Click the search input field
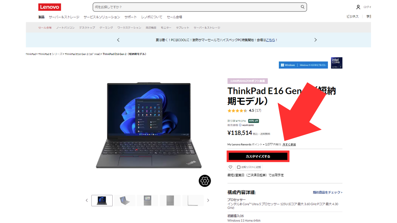397x223 pixels. point(197,7)
